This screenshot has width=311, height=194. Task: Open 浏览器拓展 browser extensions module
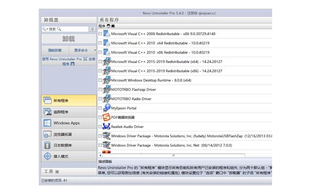click(x=69, y=134)
